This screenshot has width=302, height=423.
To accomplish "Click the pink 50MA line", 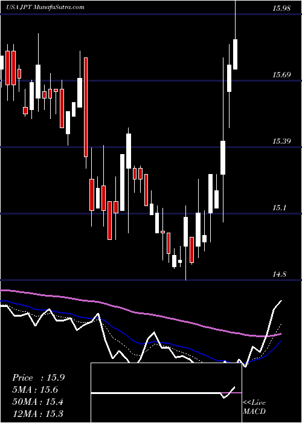I will [140, 313].
